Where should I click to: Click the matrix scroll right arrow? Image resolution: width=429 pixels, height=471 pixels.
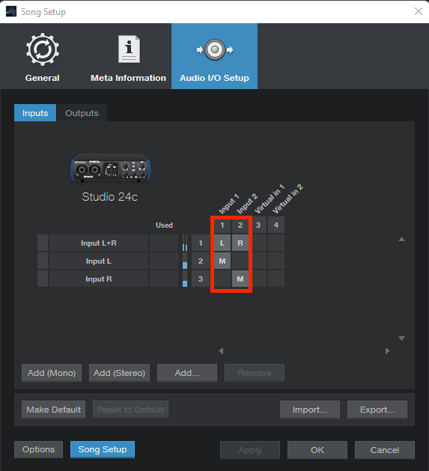(388, 350)
